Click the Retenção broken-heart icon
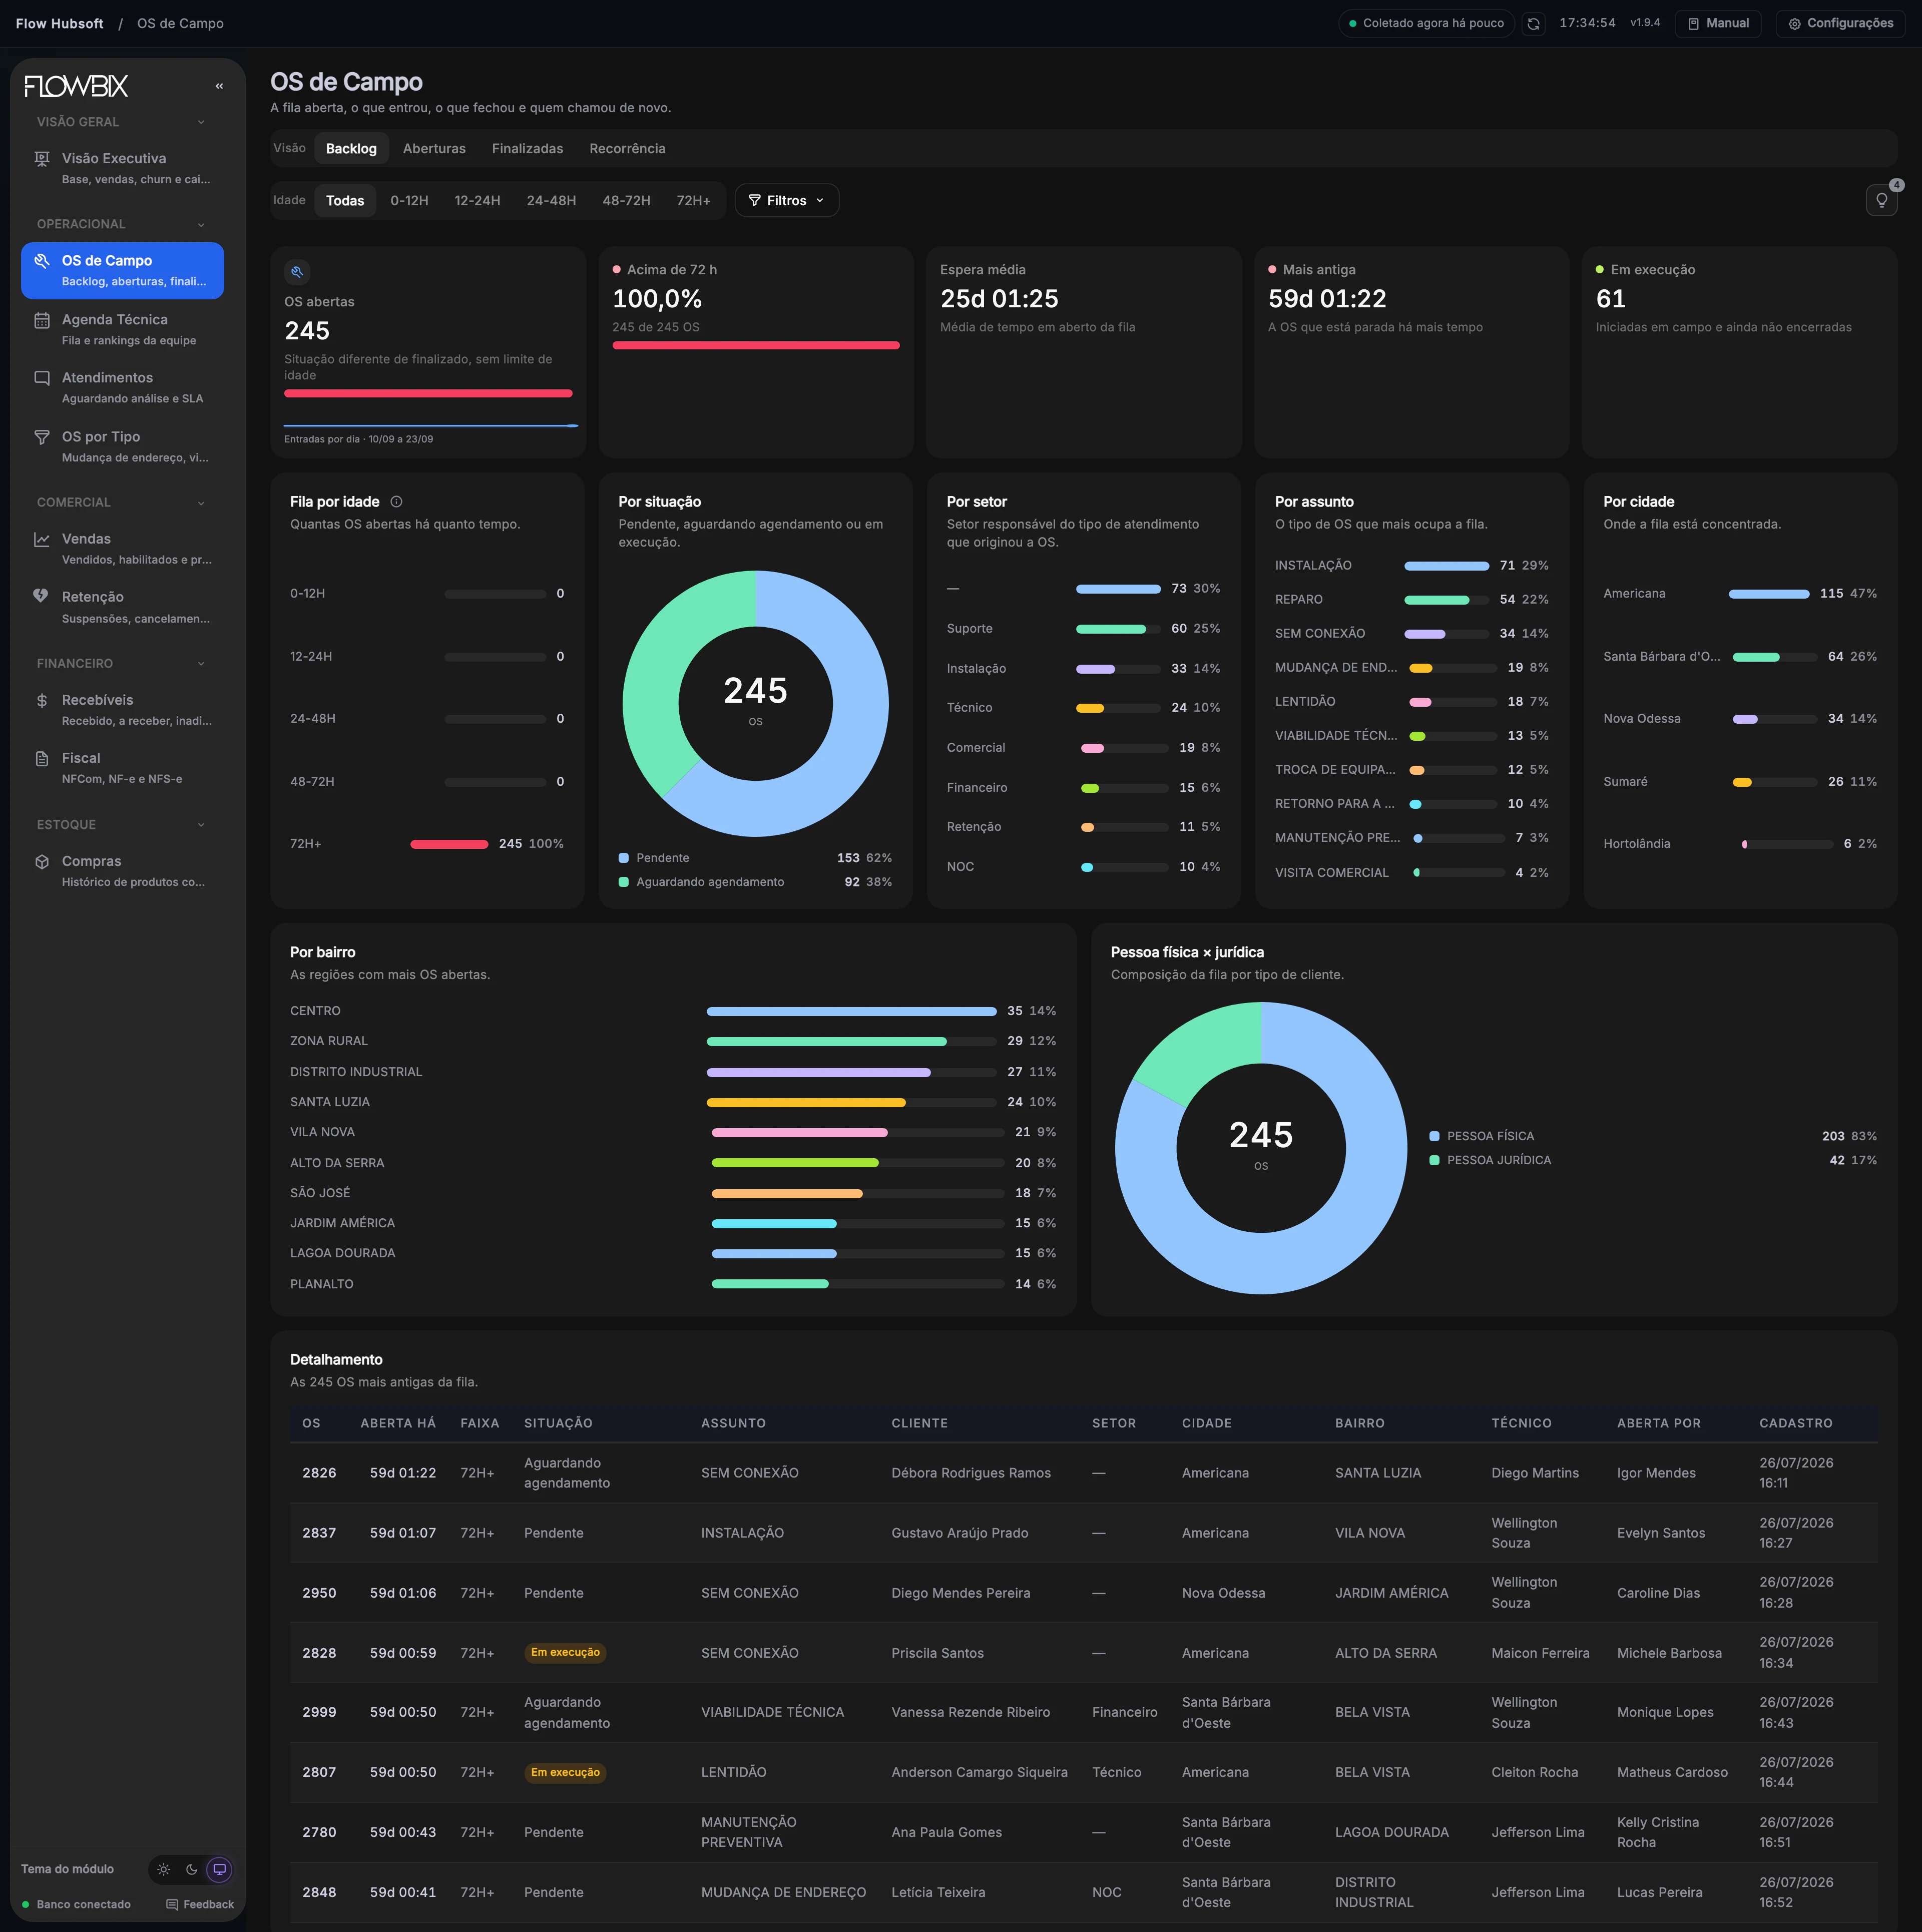The image size is (1922, 1932). point(42,597)
